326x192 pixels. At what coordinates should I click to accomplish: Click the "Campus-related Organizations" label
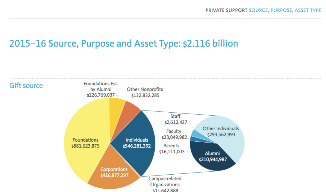click(165, 182)
